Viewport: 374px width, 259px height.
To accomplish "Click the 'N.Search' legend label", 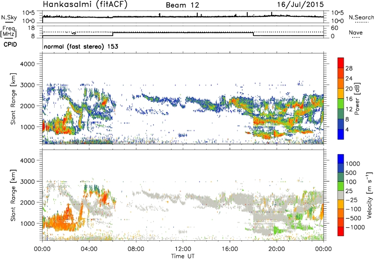I will [x=361, y=17].
